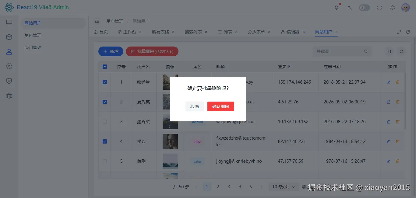This screenshot has height=198, width=416.
Task: Open the avatar thumbnail for 侯芳
Action: (x=170, y=141)
